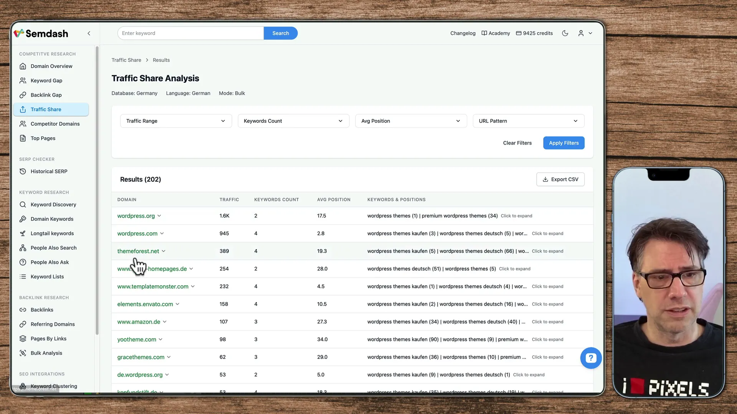Open Domain Overview from the sidebar

tap(51, 66)
